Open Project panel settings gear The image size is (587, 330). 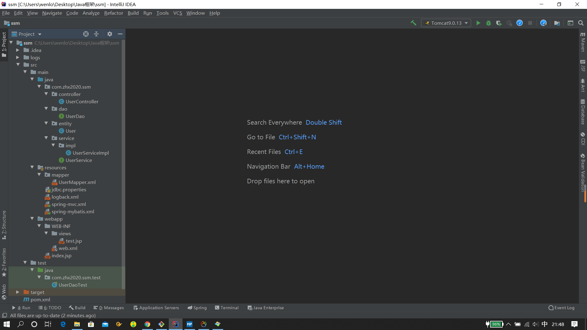point(110,34)
